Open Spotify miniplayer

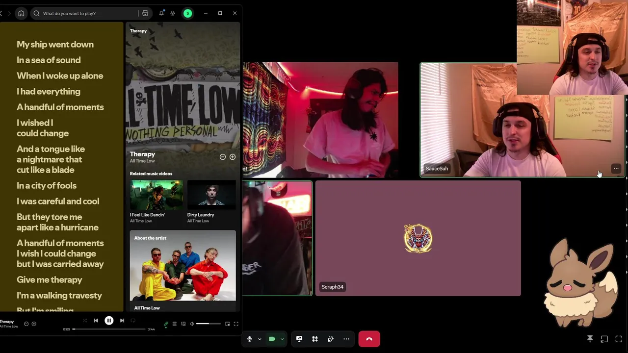tap(227, 324)
